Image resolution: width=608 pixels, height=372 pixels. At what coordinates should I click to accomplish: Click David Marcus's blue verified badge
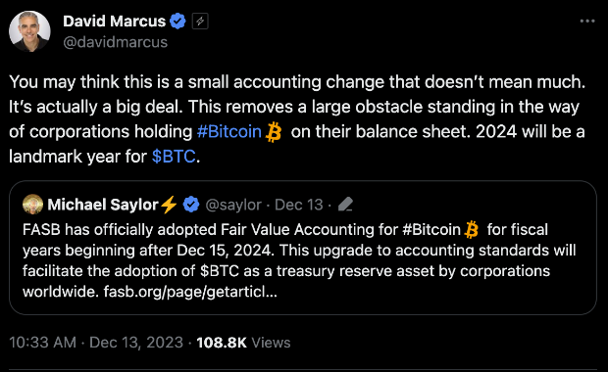pyautogui.click(x=177, y=22)
